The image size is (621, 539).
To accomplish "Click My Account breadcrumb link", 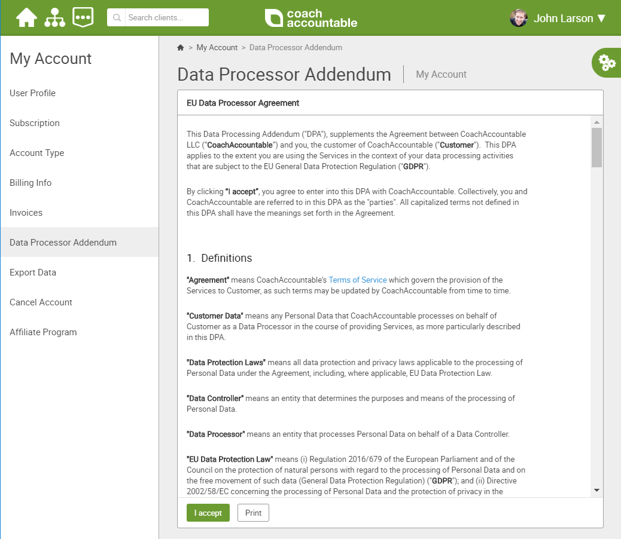I will point(217,47).
